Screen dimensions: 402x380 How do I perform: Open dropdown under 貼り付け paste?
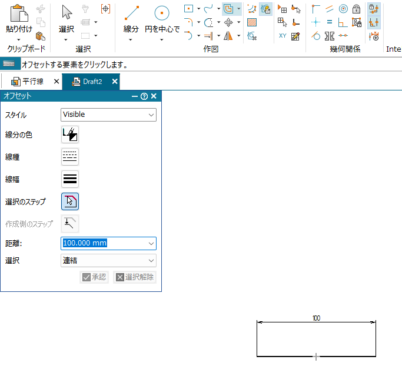click(19, 40)
